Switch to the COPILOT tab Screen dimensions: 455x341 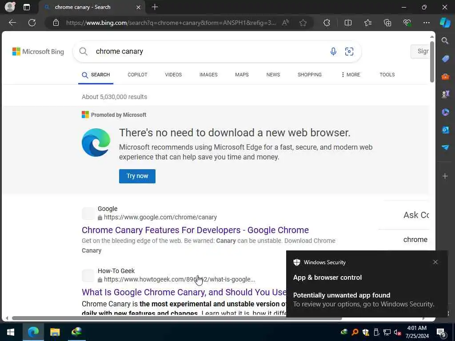137,75
